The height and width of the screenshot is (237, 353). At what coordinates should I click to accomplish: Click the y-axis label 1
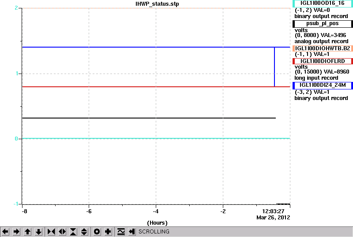(17, 74)
